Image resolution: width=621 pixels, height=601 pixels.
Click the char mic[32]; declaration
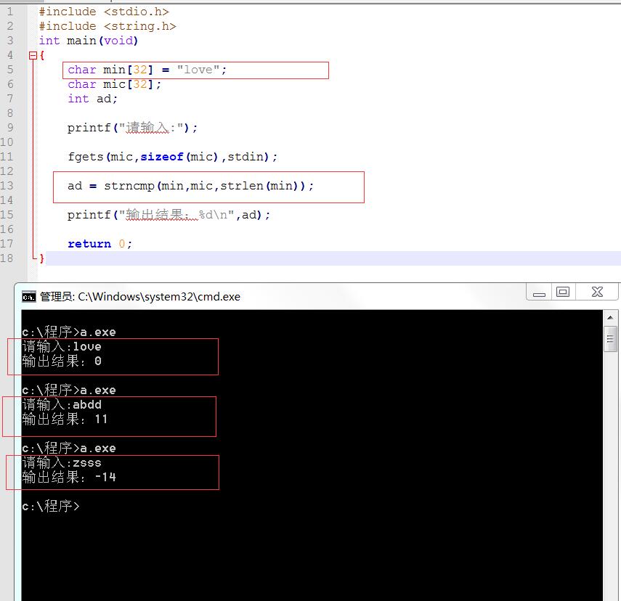(114, 84)
